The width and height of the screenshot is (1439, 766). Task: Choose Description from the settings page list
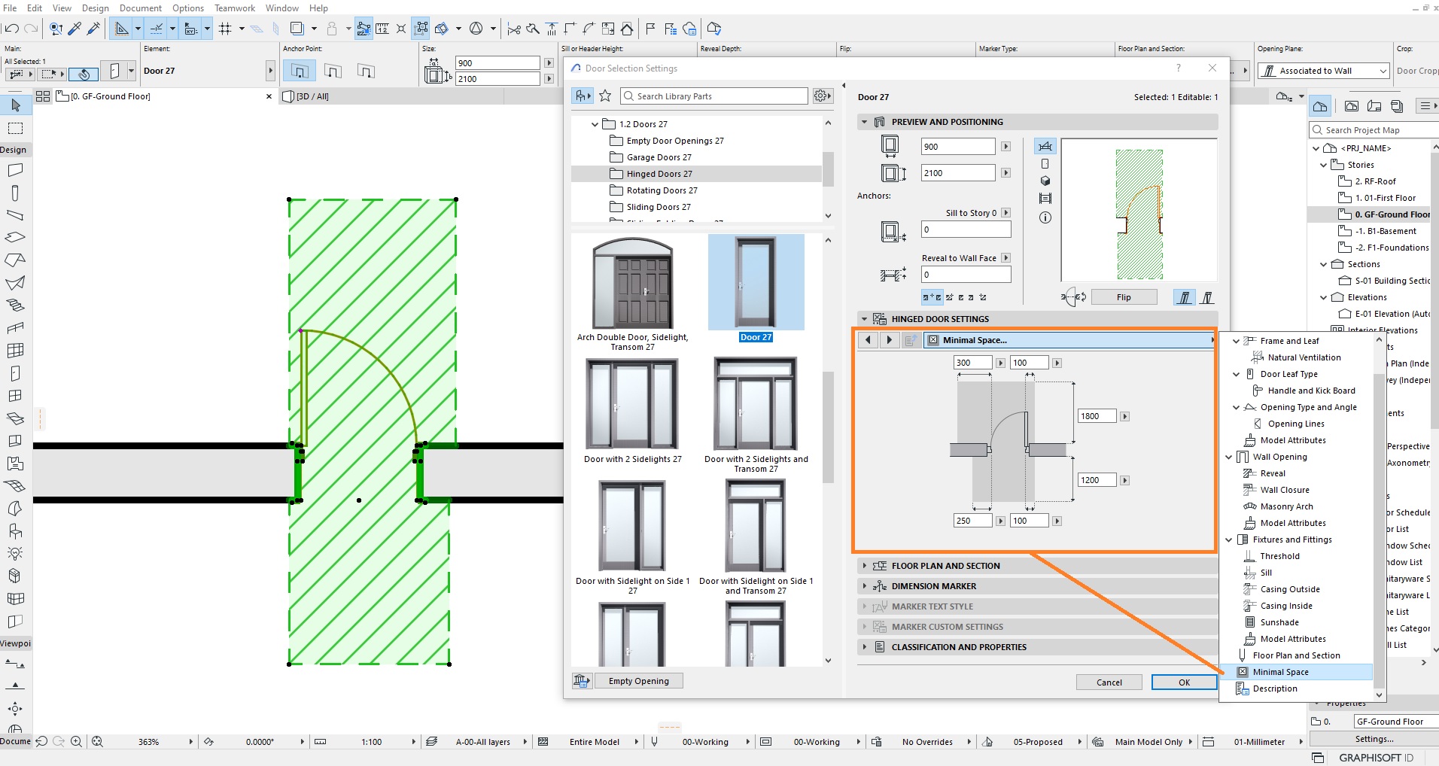pyautogui.click(x=1275, y=688)
